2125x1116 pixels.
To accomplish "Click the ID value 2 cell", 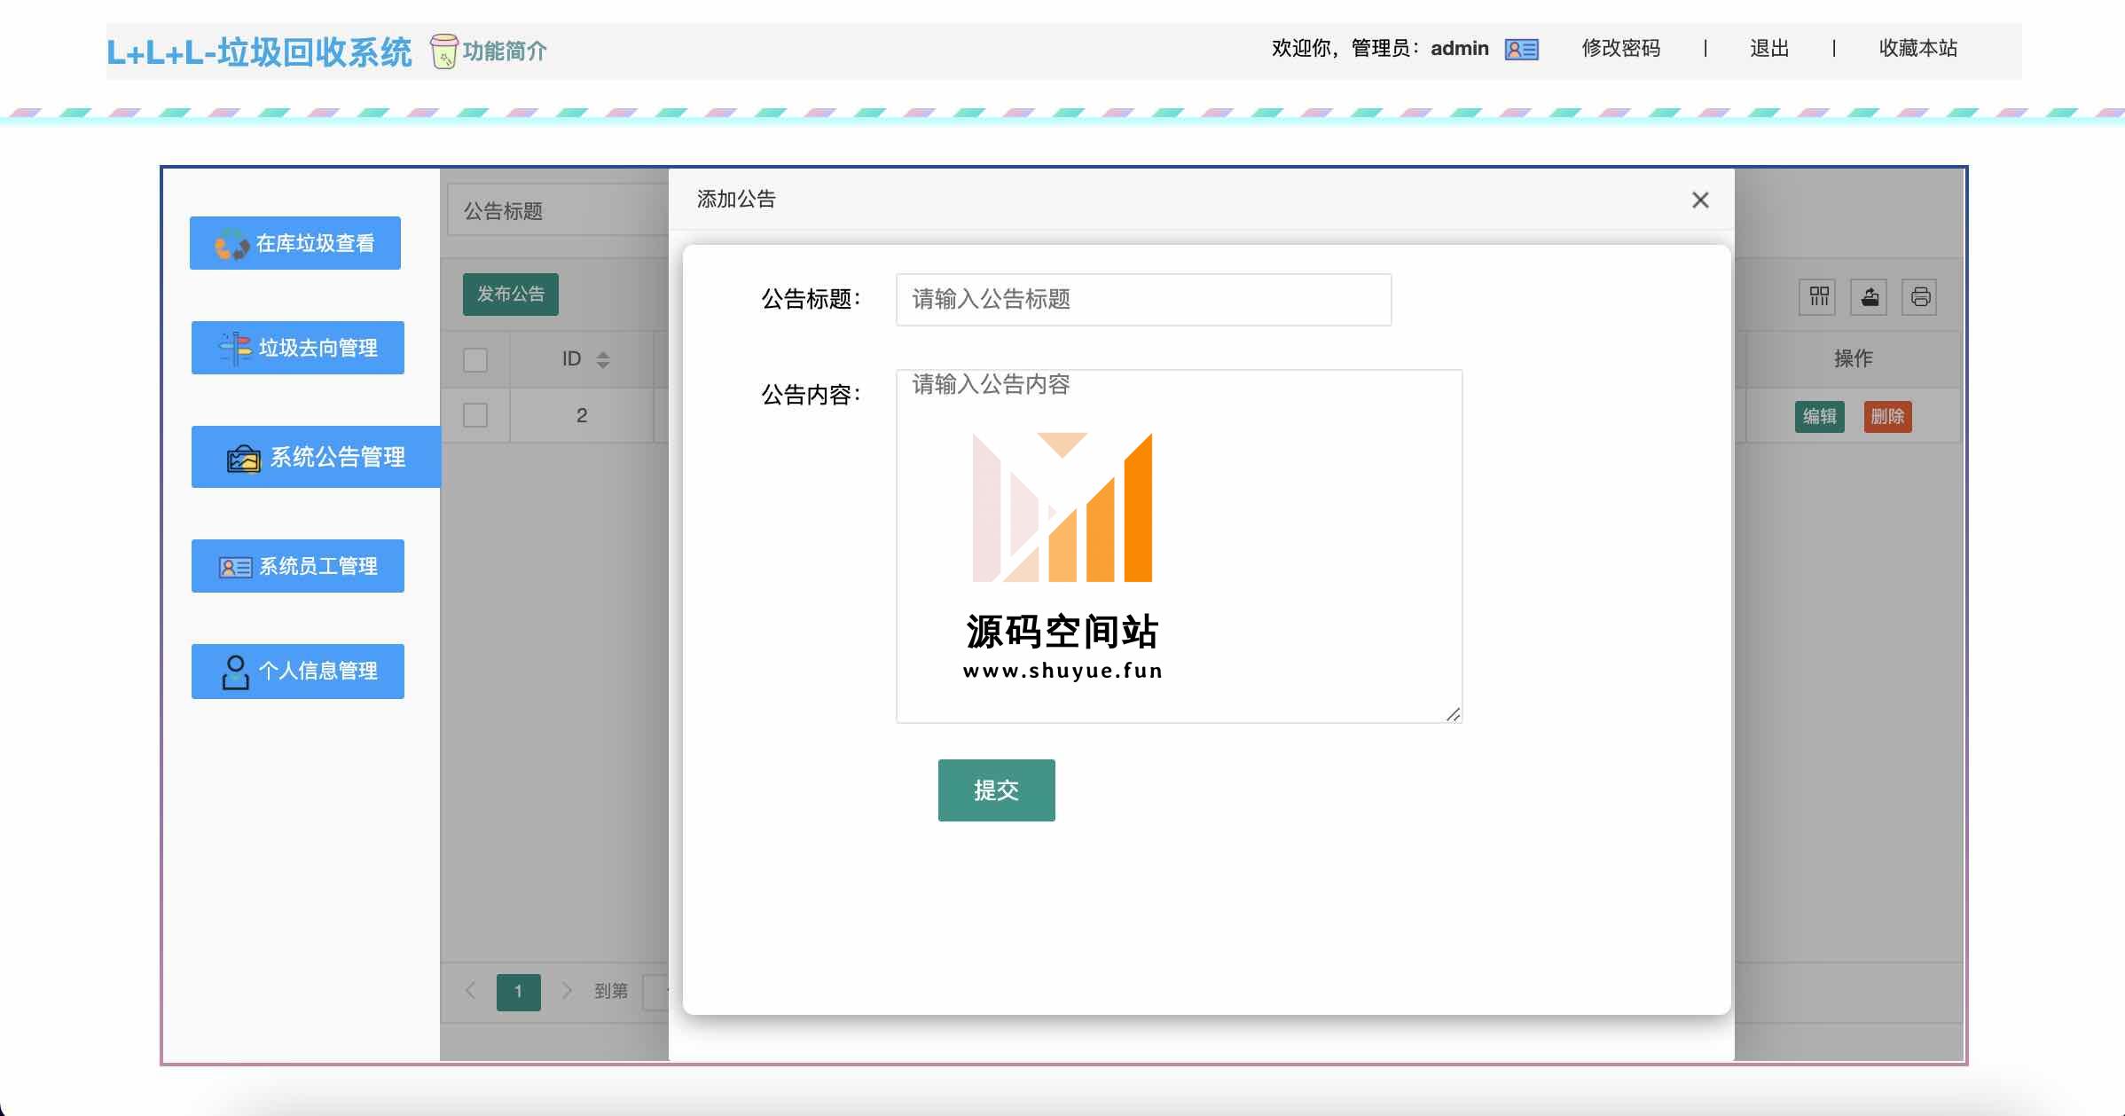I will coord(582,415).
